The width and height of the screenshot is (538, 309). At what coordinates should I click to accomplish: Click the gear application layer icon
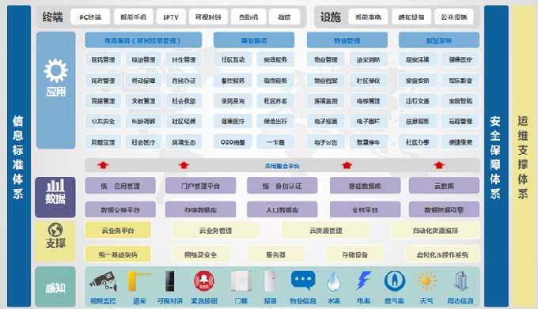(x=55, y=70)
